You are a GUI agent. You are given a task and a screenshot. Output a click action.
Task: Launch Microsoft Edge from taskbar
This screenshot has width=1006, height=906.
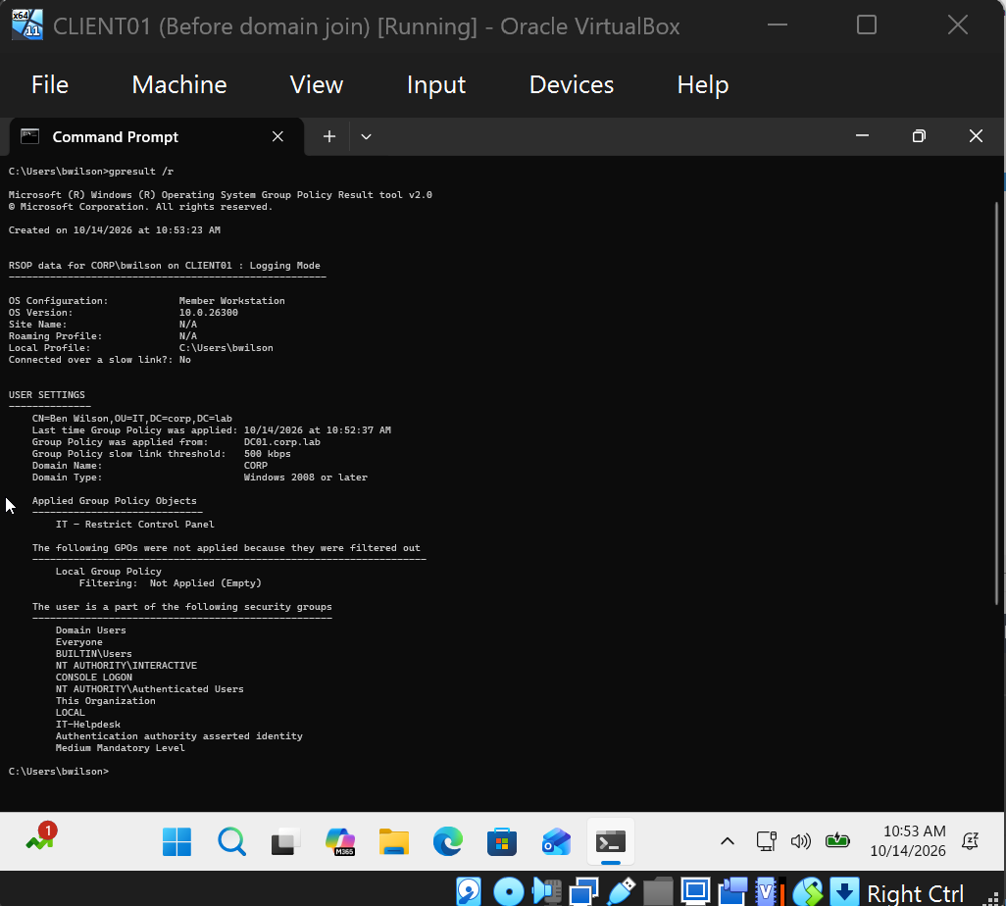tap(448, 841)
